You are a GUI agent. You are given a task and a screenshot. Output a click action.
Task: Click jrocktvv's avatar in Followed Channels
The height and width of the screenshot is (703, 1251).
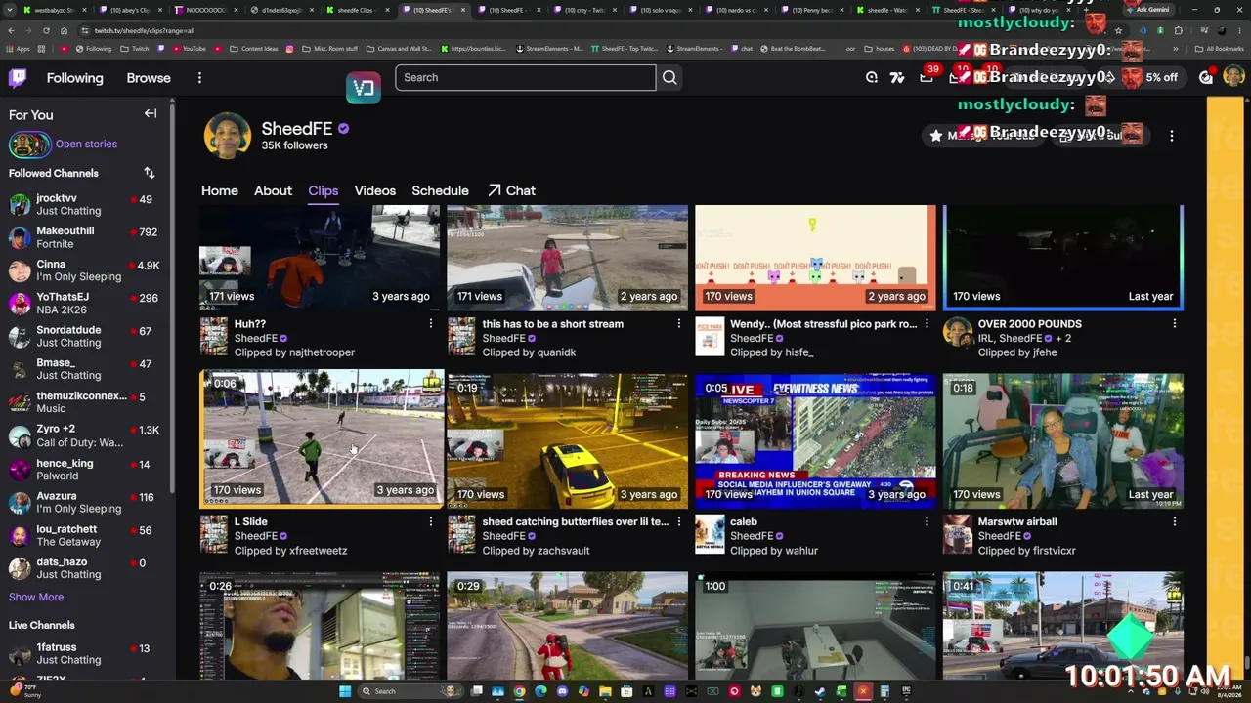tap(20, 204)
